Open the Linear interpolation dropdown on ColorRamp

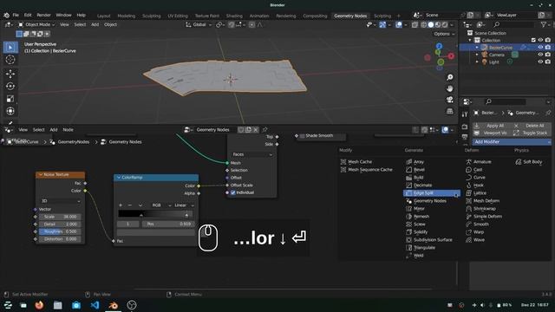pyautogui.click(x=184, y=205)
